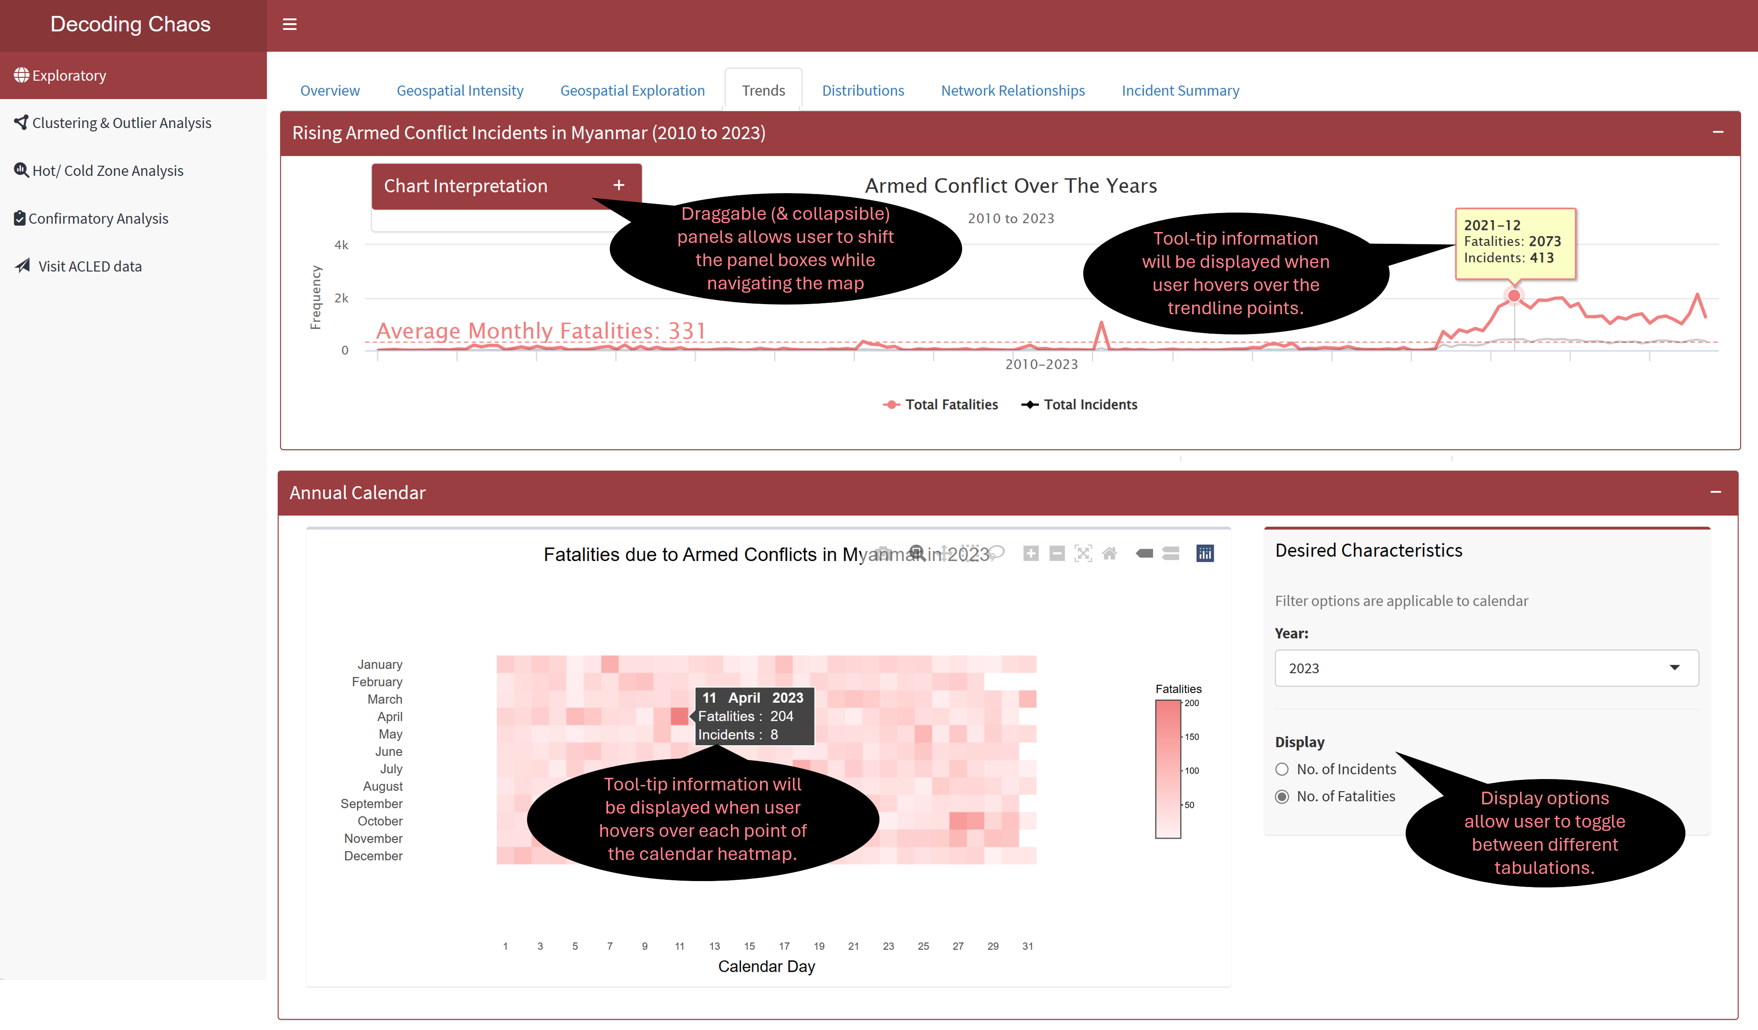Switch to the Distributions tab
1758x1030 pixels.
coord(862,91)
